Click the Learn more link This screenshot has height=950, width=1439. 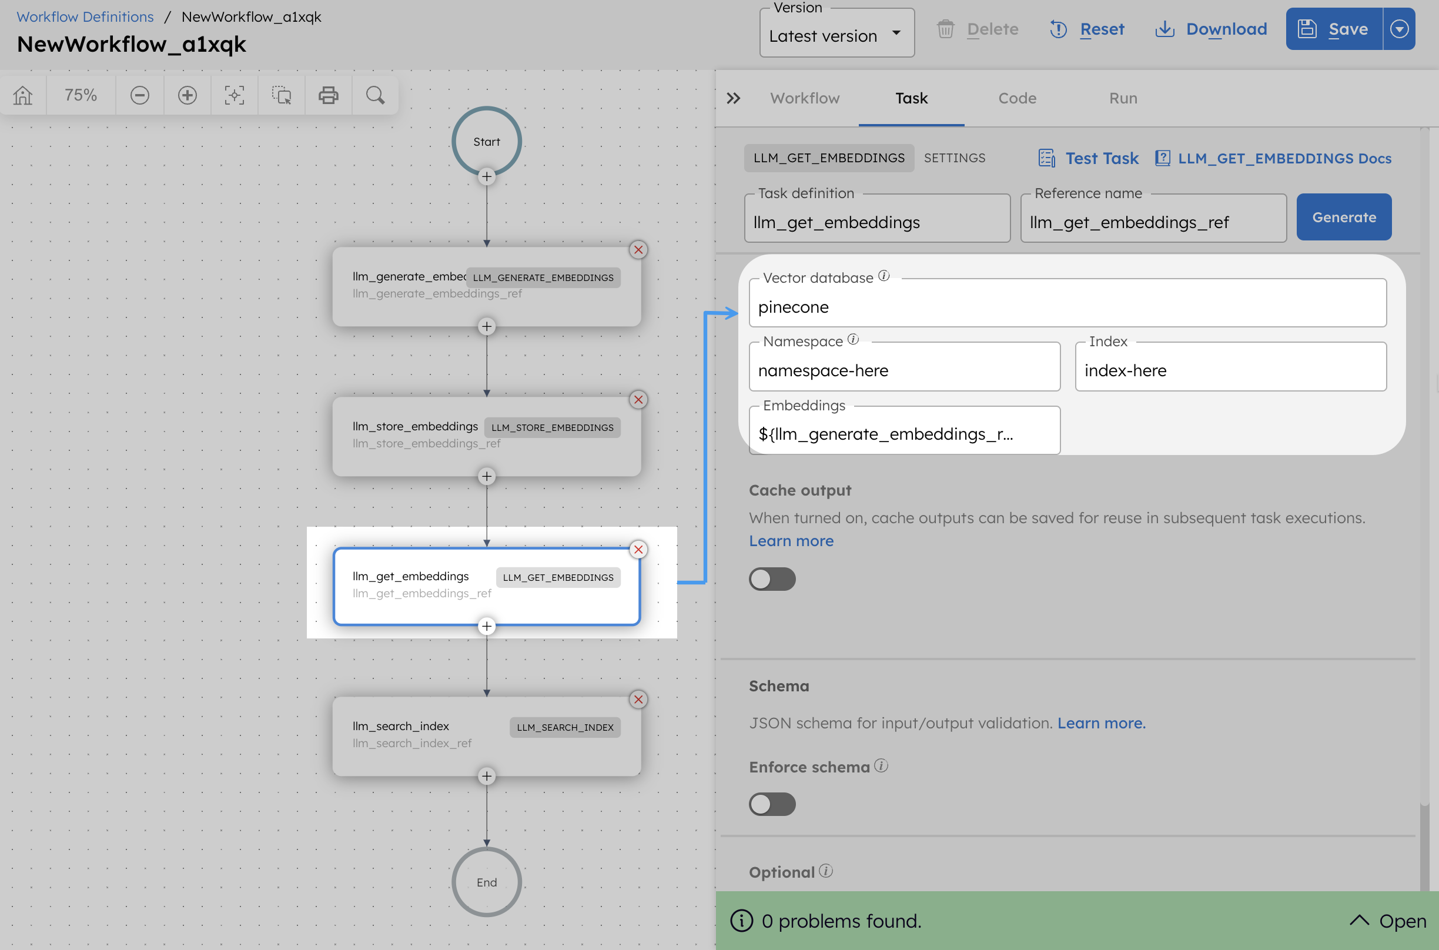(791, 540)
